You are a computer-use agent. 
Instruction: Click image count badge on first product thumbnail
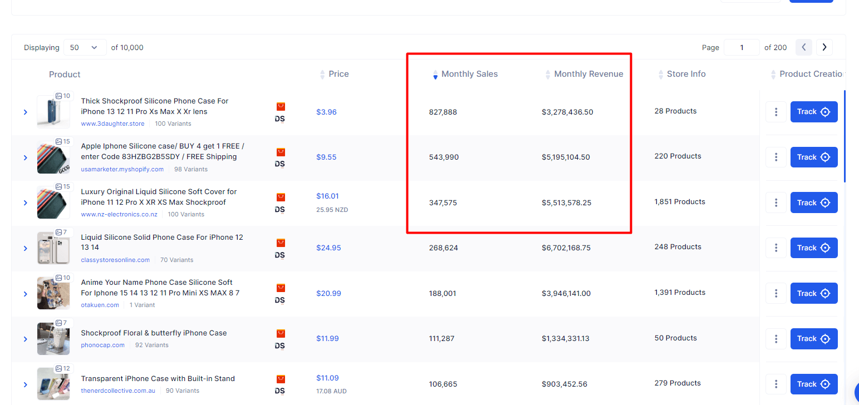pos(62,96)
